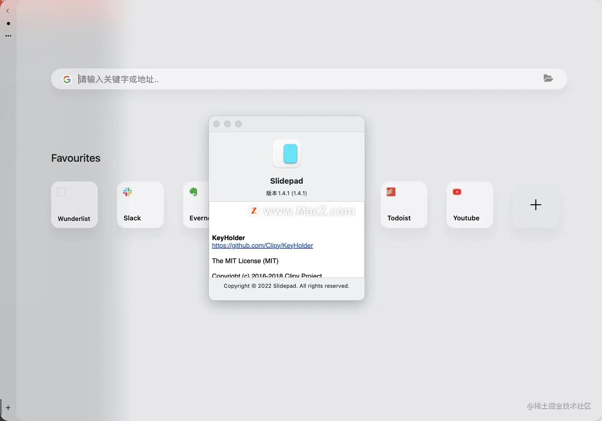Click inside the keyword search field
The width and height of the screenshot is (602, 421).
click(239, 79)
